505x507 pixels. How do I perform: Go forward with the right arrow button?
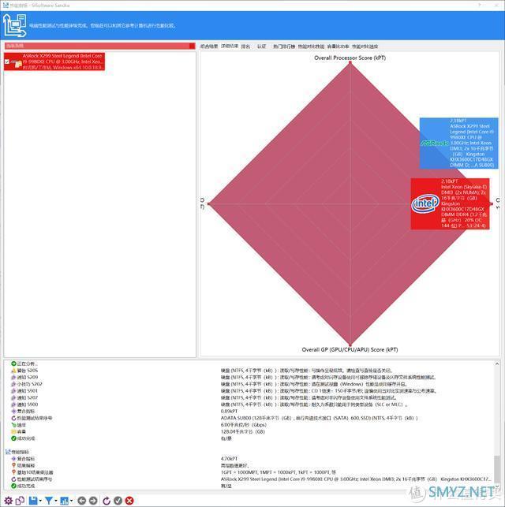(x=93, y=501)
